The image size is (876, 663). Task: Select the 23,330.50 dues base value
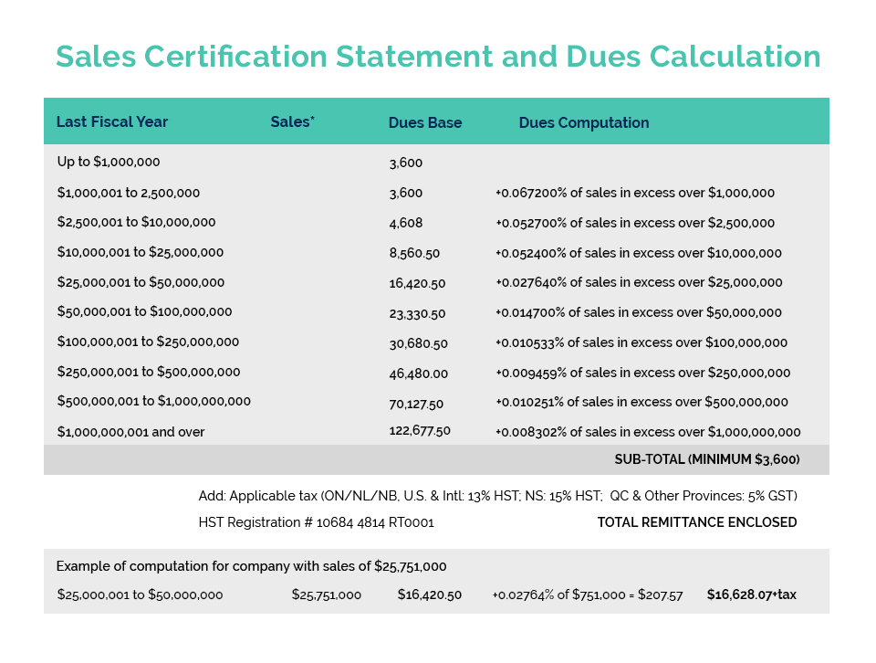[x=417, y=313]
